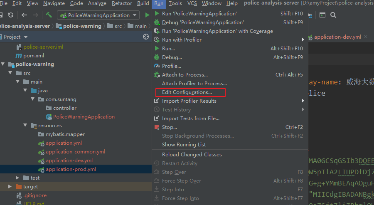This screenshot has height=205, width=374.
Task: Open the Refactor menu
Action: tap(122, 3)
